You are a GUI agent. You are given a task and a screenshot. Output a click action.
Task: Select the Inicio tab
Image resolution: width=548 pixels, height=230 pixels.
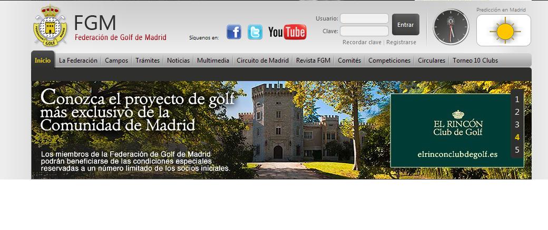coord(43,60)
